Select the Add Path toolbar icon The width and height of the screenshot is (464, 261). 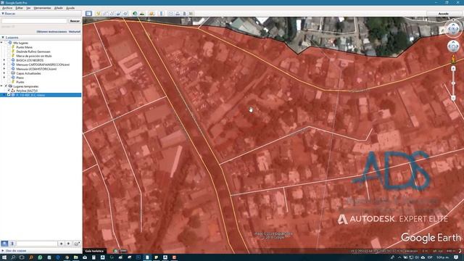tap(112, 14)
